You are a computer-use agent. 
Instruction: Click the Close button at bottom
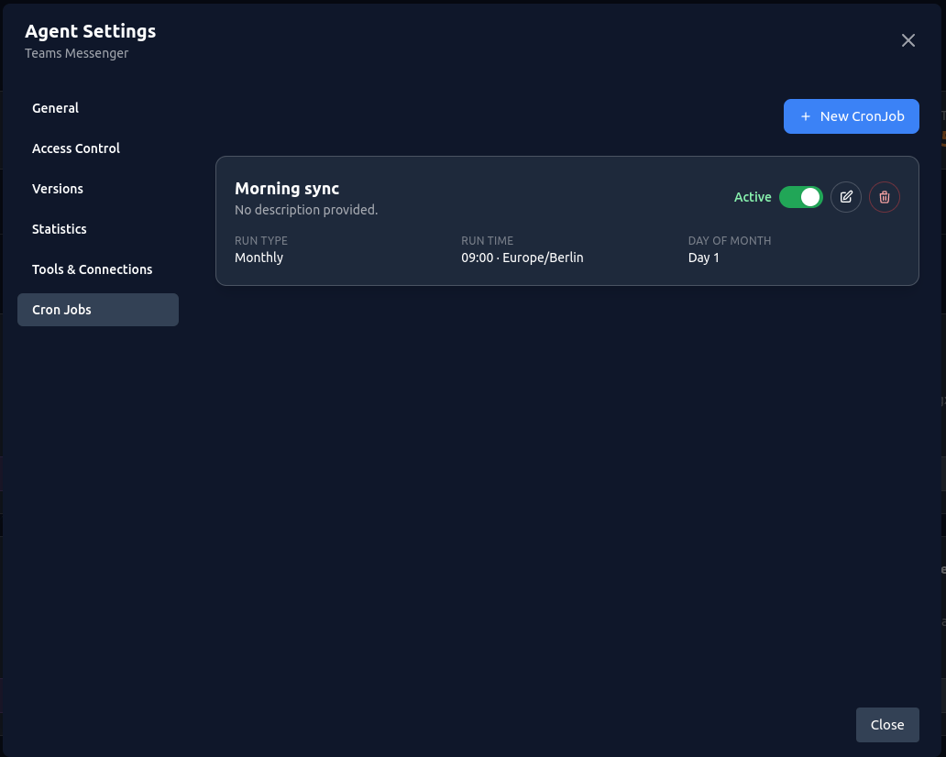887,724
